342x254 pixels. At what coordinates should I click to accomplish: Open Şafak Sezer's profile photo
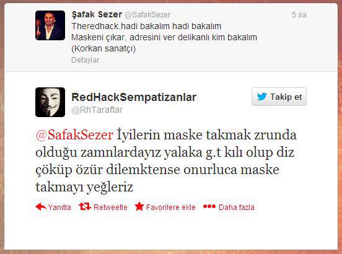click(50, 25)
